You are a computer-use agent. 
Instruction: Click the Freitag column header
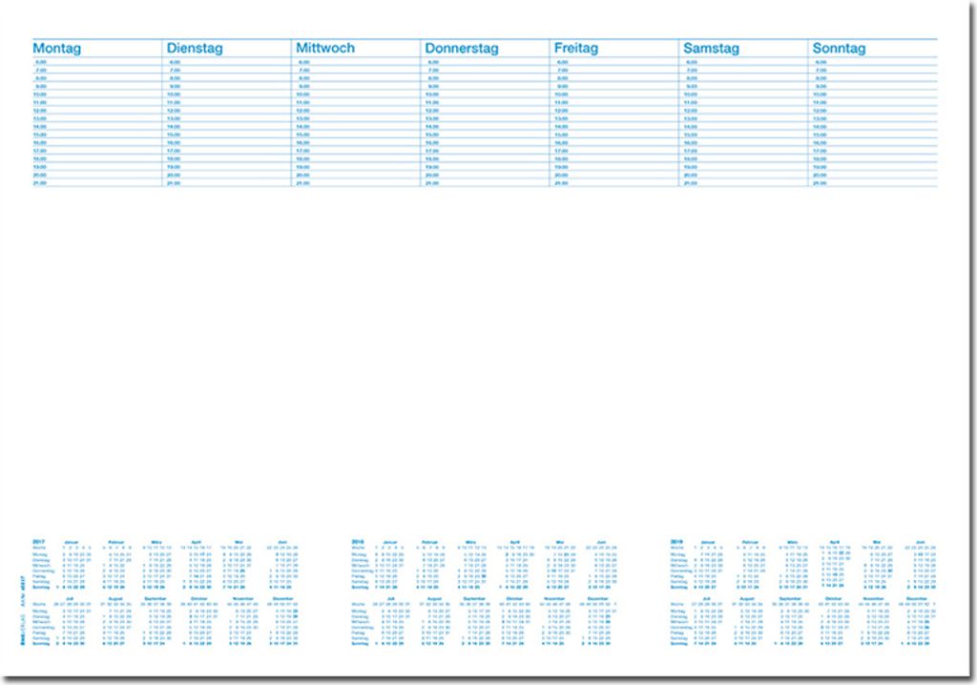pos(575,48)
